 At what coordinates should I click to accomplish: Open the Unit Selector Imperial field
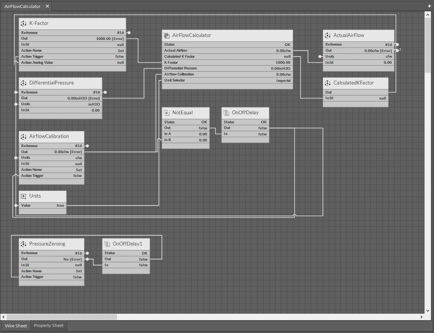point(283,80)
